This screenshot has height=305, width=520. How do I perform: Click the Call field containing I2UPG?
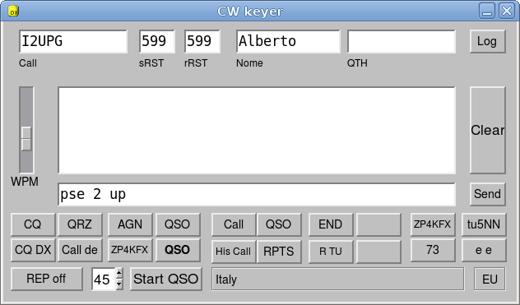(73, 41)
